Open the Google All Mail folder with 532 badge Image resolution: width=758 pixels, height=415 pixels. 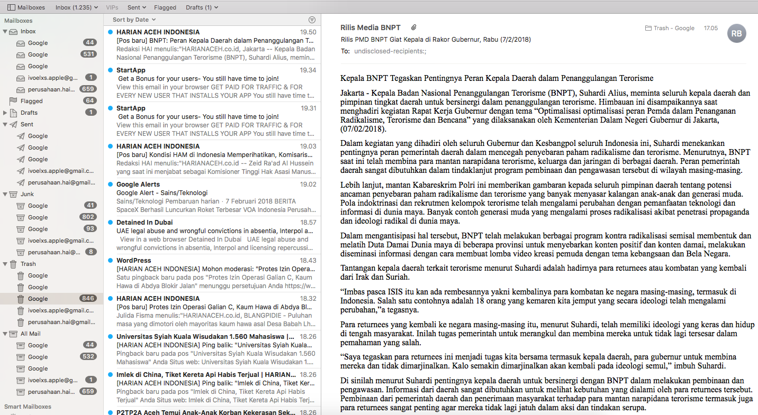click(52, 357)
